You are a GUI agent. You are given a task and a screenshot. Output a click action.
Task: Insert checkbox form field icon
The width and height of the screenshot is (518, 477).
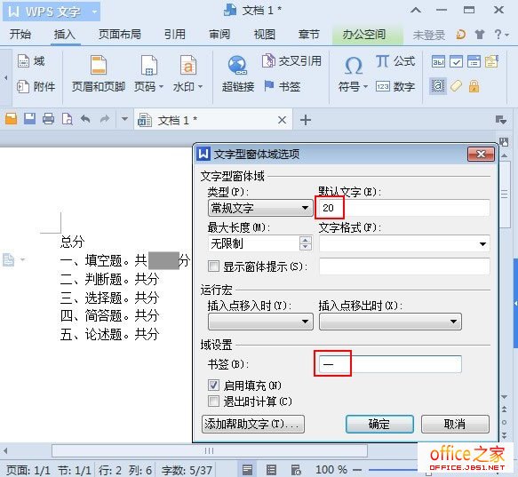coord(456,61)
